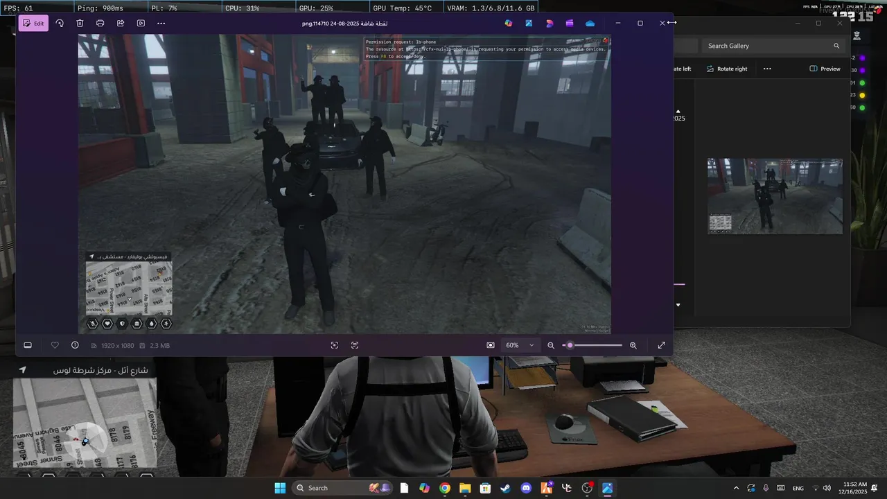Screen dimensions: 887x499
Task: Open volume control speaker icon in tray
Action: 827,488
